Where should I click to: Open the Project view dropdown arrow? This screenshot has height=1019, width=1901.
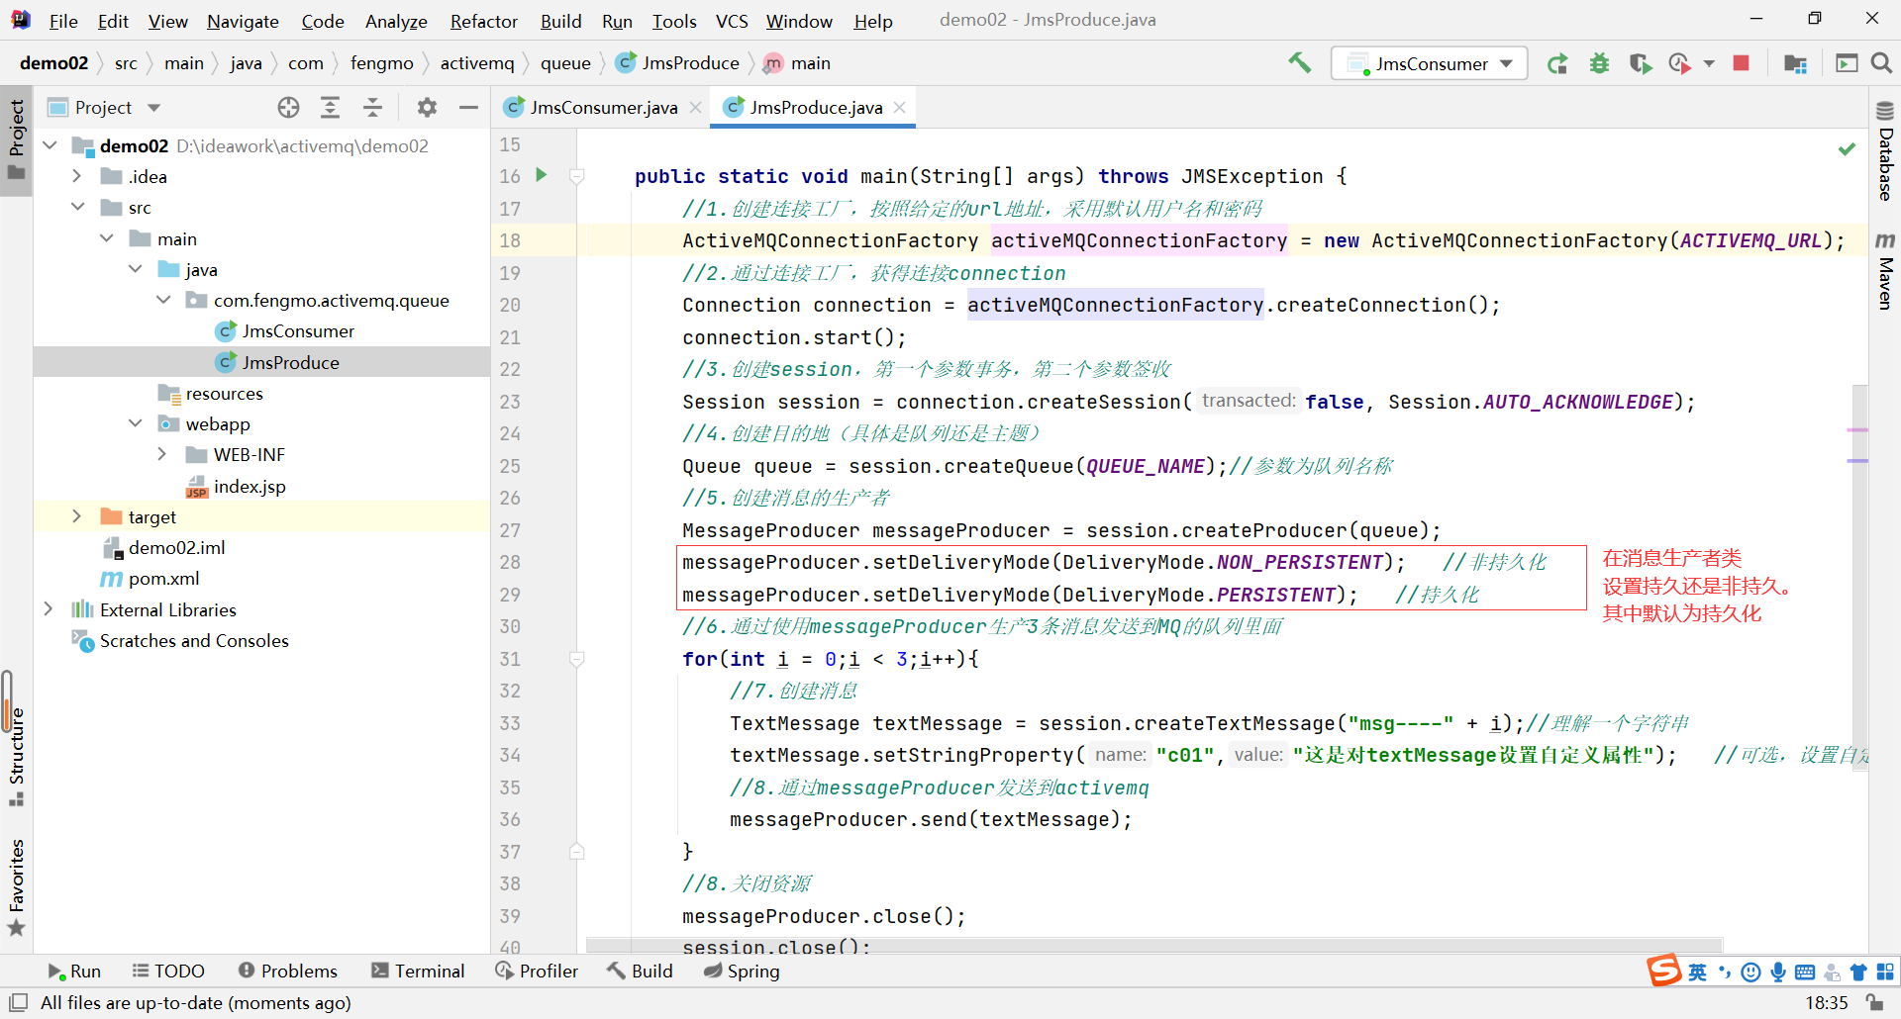pyautogui.click(x=153, y=108)
